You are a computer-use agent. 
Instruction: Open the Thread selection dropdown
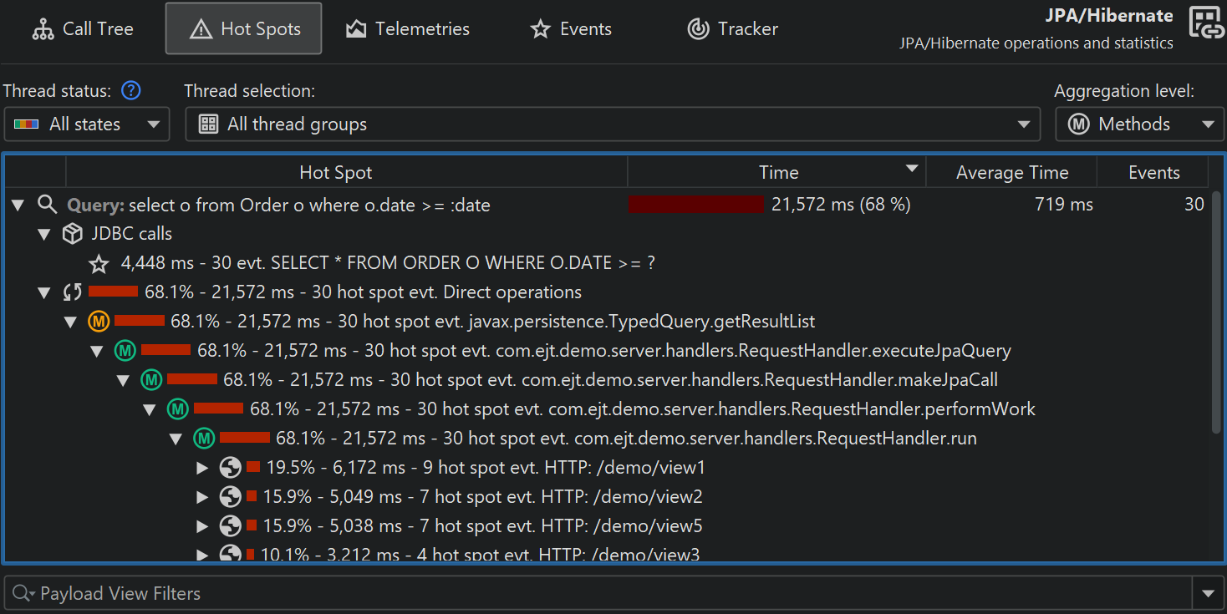[612, 124]
